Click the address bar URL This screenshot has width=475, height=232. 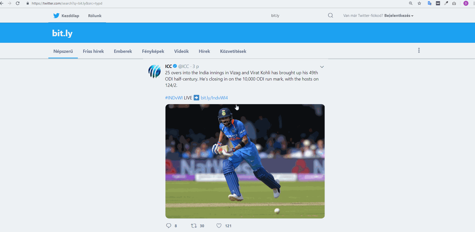pos(67,3)
